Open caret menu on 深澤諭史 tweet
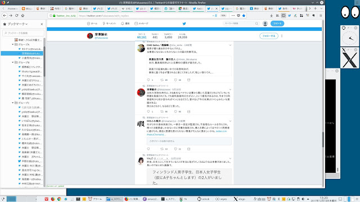The image size is (360, 202). 230,90
